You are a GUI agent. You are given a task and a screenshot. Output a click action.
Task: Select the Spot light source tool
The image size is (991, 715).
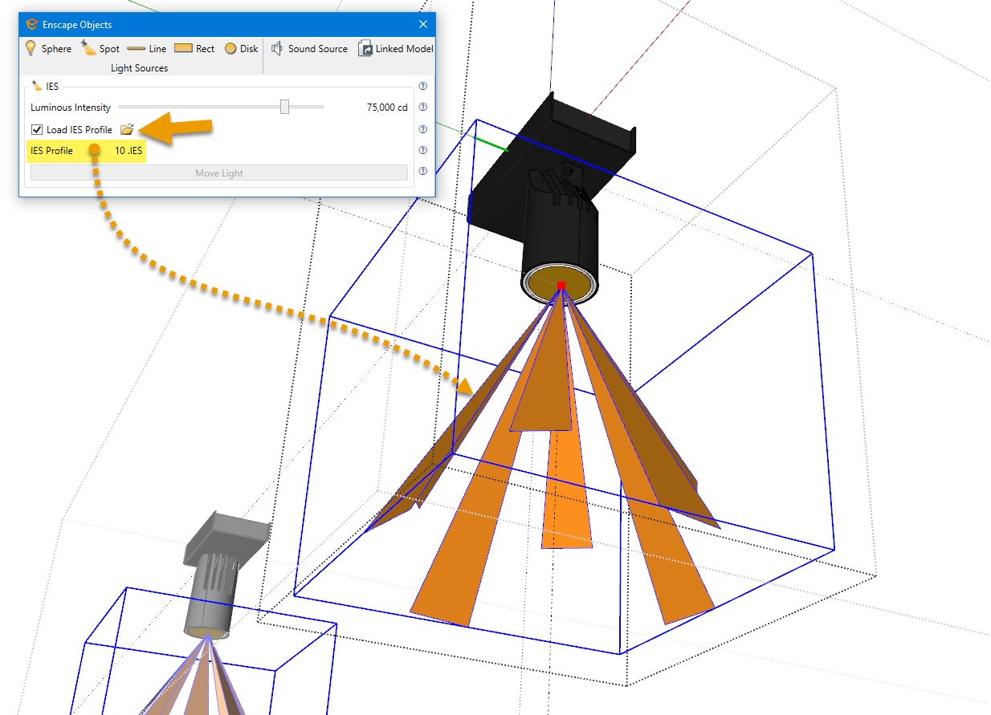100,48
